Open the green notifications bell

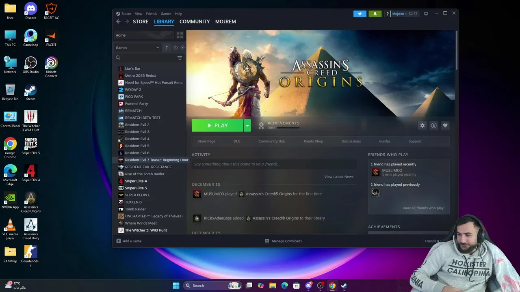click(375, 14)
